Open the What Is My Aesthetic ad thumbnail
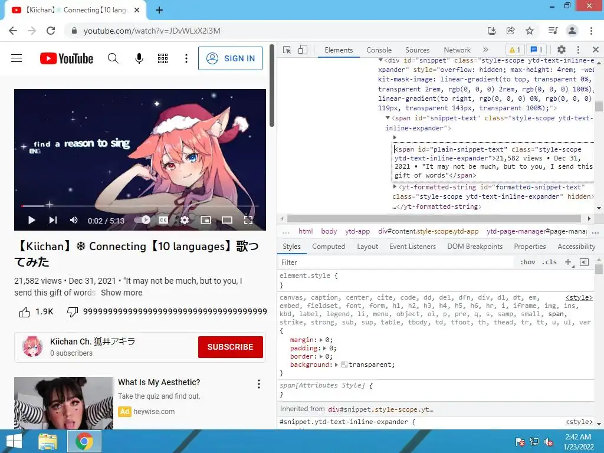 [64, 403]
